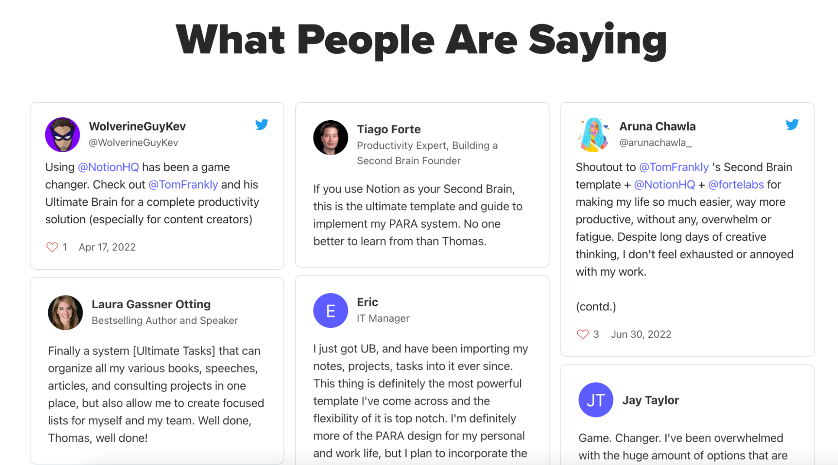Click Tiago Forte's profile photo
This screenshot has height=465, width=838.
[330, 137]
